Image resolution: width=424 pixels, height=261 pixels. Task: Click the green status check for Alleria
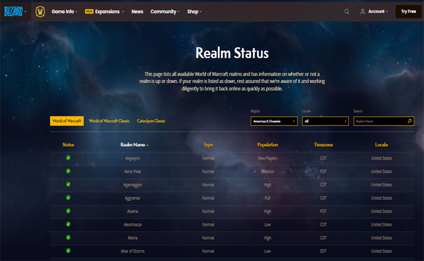point(68,237)
